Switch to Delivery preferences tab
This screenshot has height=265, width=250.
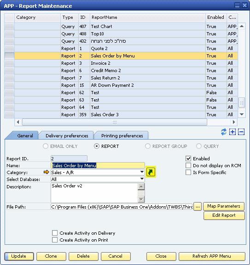(x=67, y=135)
